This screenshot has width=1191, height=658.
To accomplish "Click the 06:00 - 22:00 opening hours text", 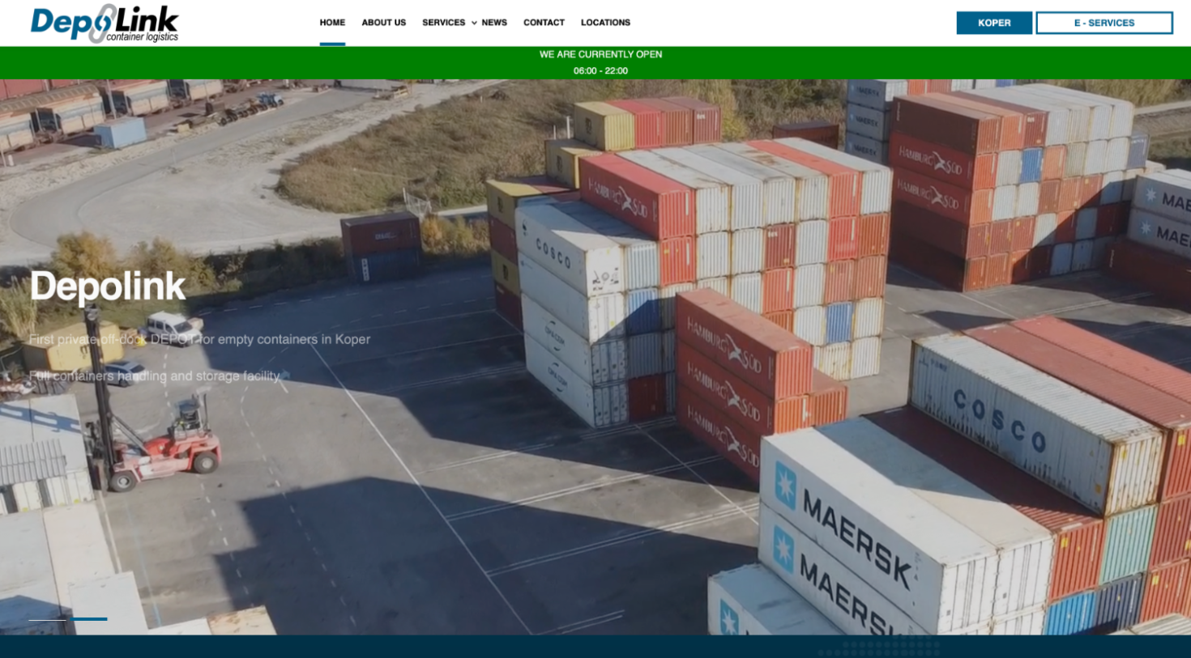I will pos(600,71).
